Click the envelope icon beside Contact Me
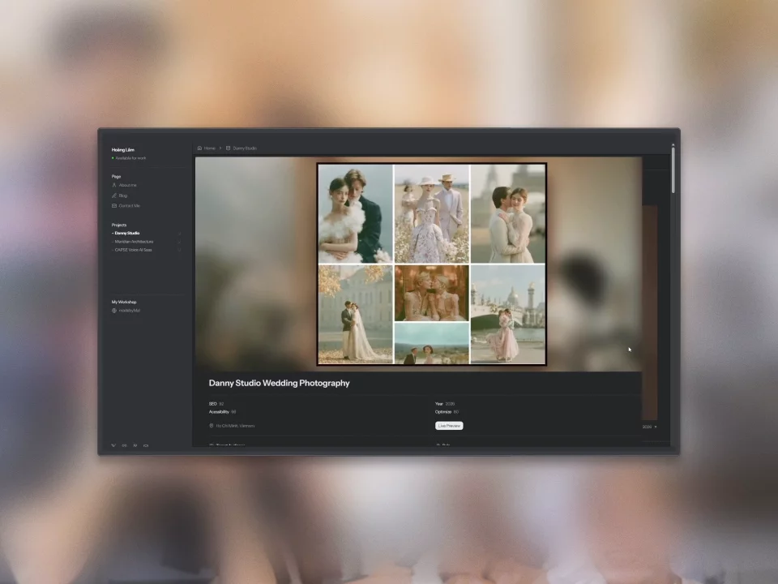 point(114,205)
